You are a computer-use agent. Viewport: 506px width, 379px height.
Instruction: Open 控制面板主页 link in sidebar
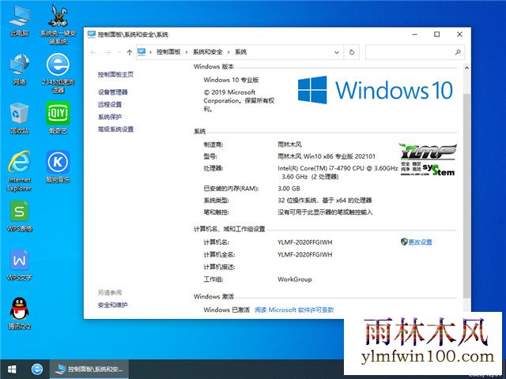(115, 74)
